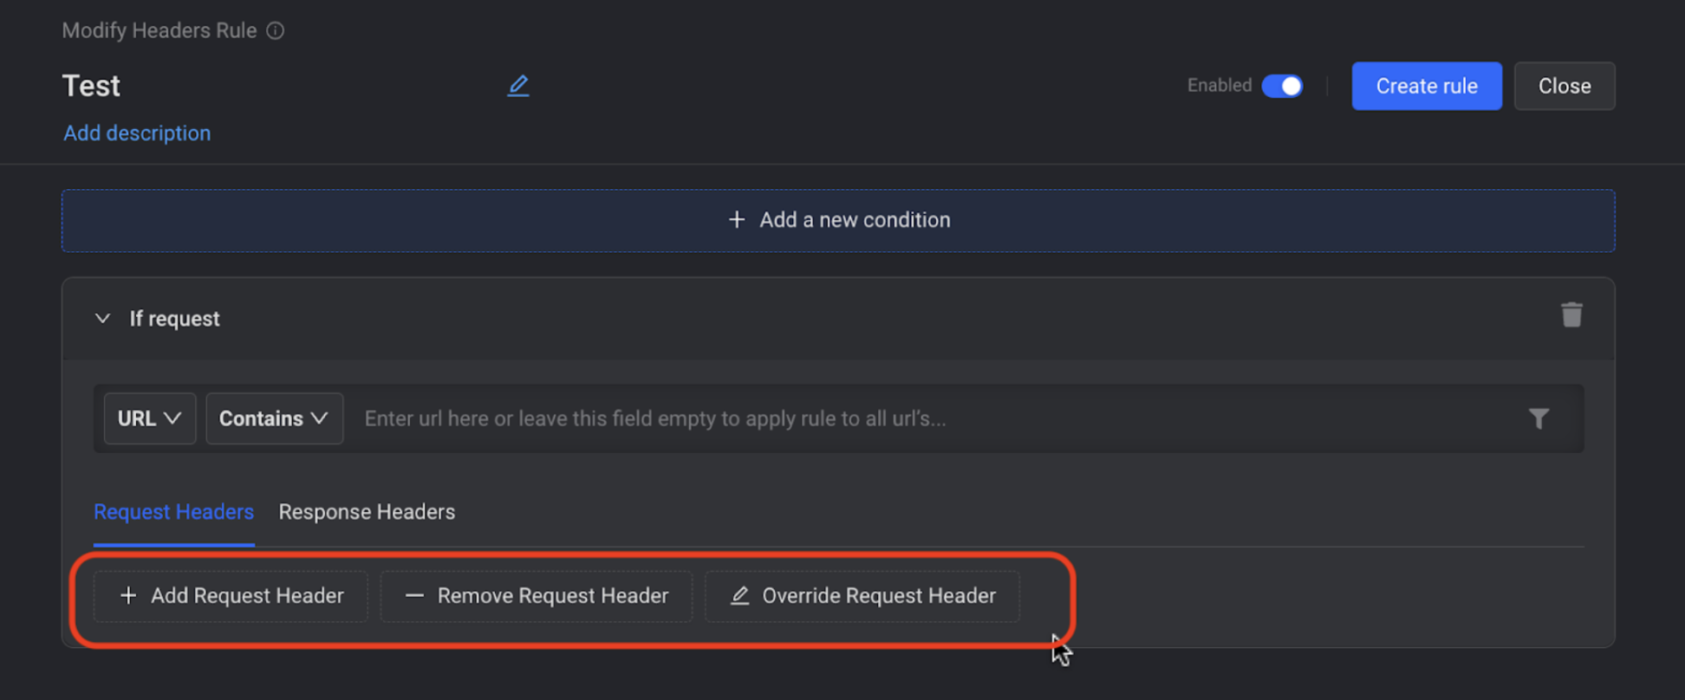Click the plus icon in Add Request Header
Image resolution: width=1685 pixels, height=700 pixels.
point(128,596)
